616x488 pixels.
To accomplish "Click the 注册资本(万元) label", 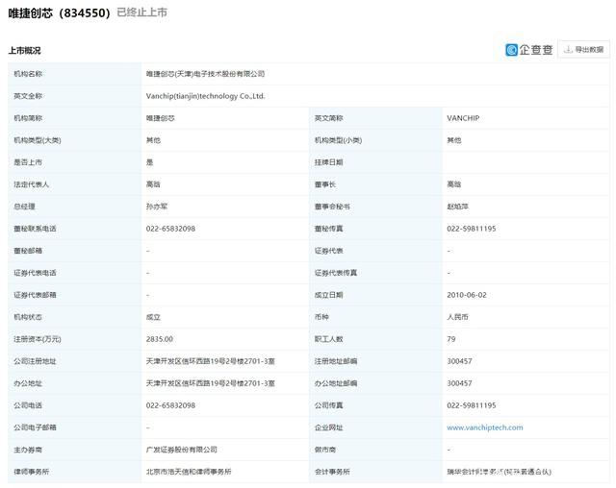I will tap(38, 339).
